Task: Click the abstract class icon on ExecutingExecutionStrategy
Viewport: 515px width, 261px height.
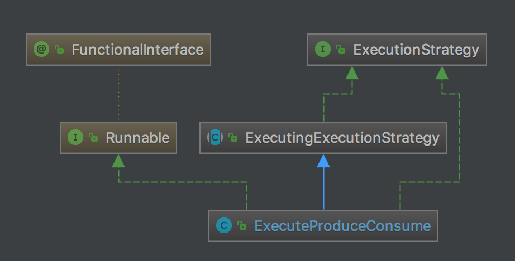Action: tap(215, 137)
